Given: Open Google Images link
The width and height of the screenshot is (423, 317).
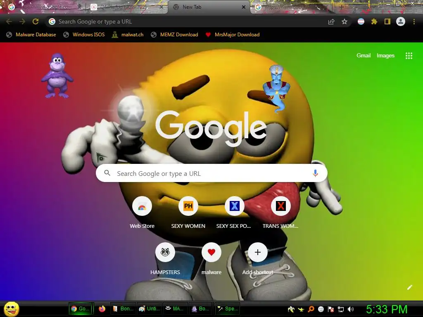Looking at the screenshot, I should (385, 56).
